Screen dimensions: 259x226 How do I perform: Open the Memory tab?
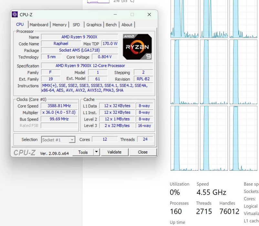click(59, 25)
